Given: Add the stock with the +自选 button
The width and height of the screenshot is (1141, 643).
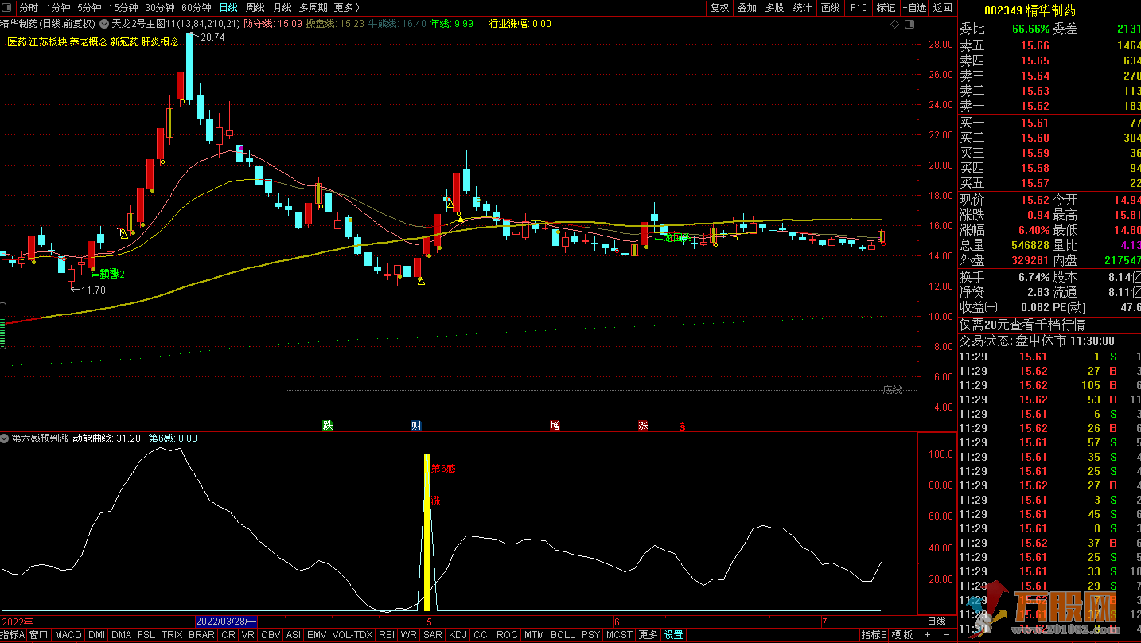Looking at the screenshot, I should (x=913, y=7).
